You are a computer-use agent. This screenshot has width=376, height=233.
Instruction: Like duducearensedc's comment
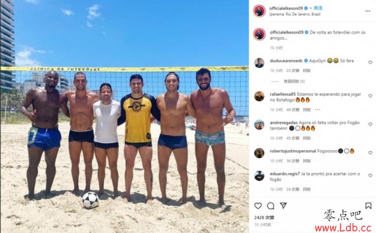tap(370, 62)
